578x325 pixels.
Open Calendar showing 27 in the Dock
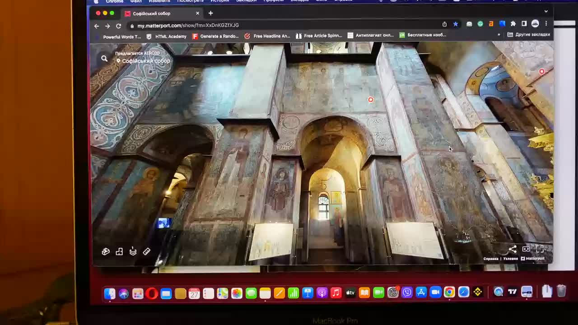click(x=194, y=293)
